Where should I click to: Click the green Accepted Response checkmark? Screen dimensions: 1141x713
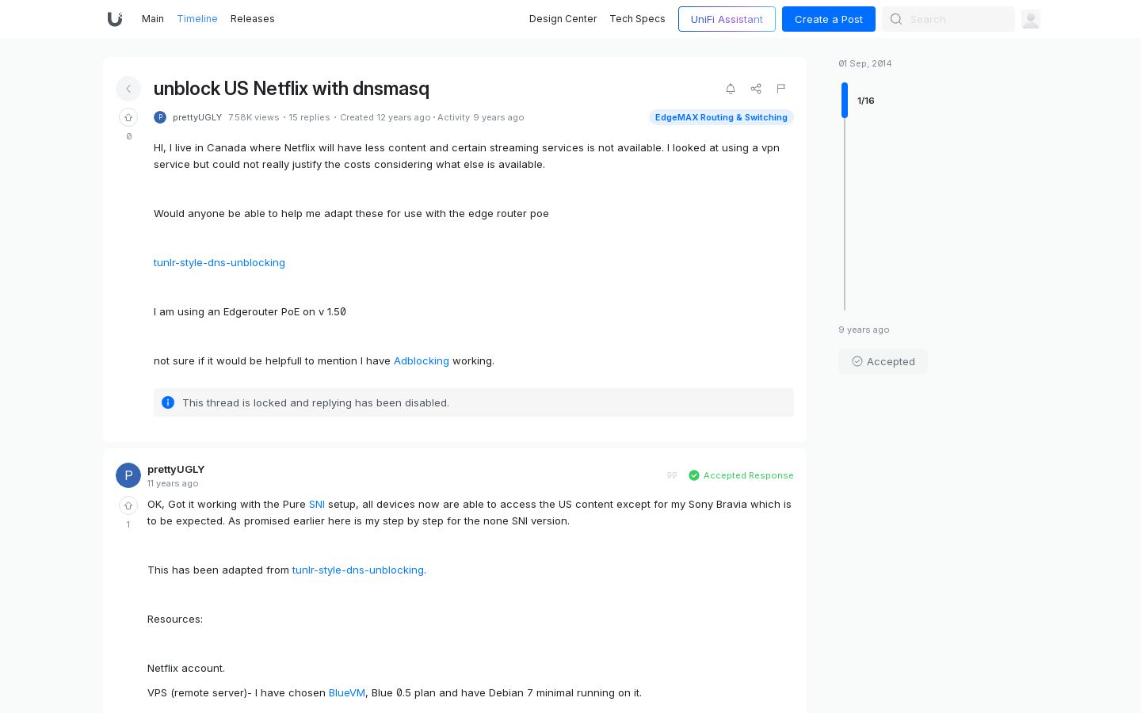[694, 475]
